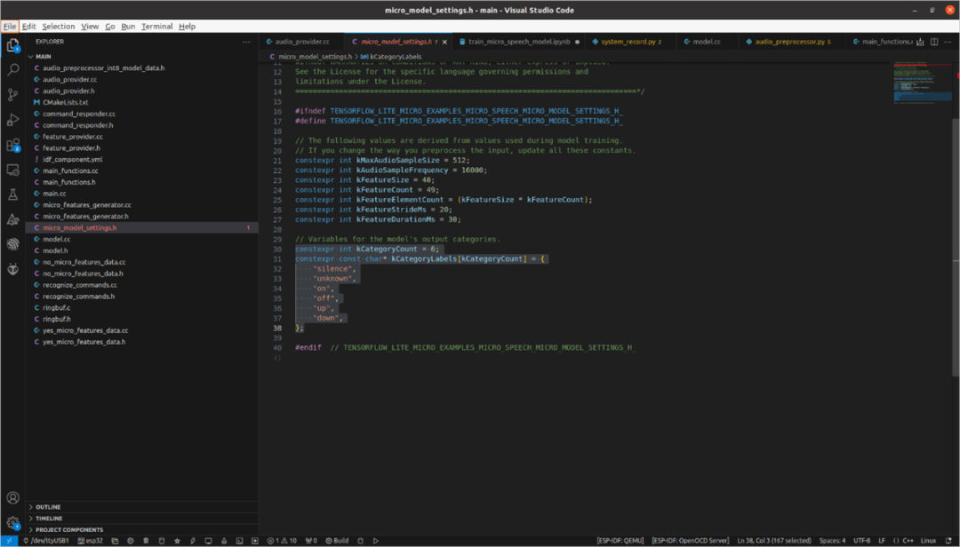Open the Extensions view
This screenshot has height=547, width=960.
12,145
